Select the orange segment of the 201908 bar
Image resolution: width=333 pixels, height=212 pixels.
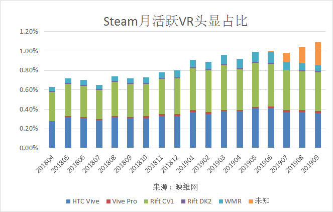pyautogui.click(x=302, y=55)
